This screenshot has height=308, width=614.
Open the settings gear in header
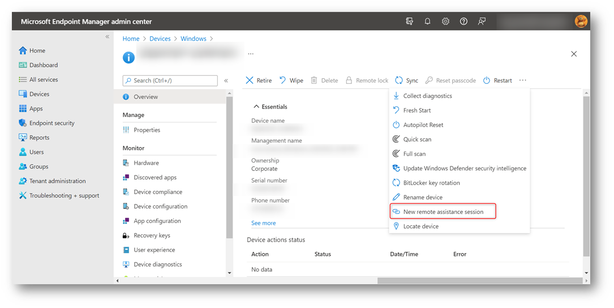(x=445, y=22)
